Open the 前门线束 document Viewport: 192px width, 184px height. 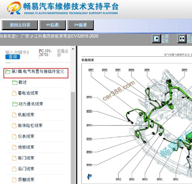(26, 158)
